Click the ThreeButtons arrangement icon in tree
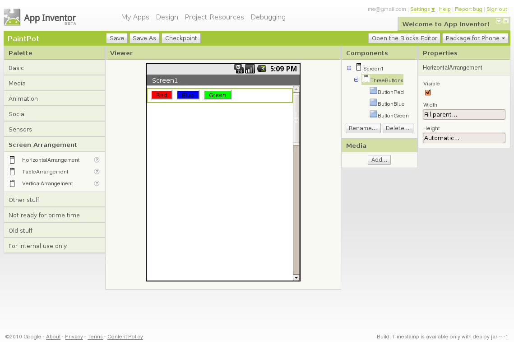 366,79
